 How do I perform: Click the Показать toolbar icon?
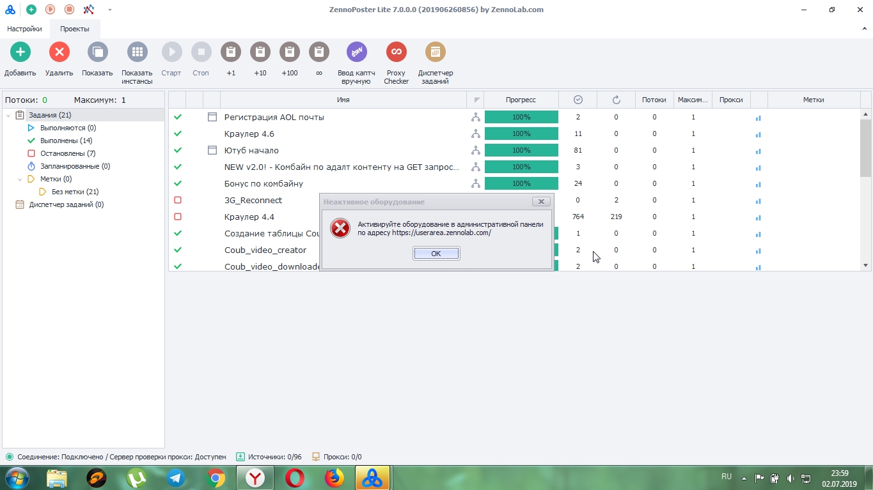coord(97,52)
